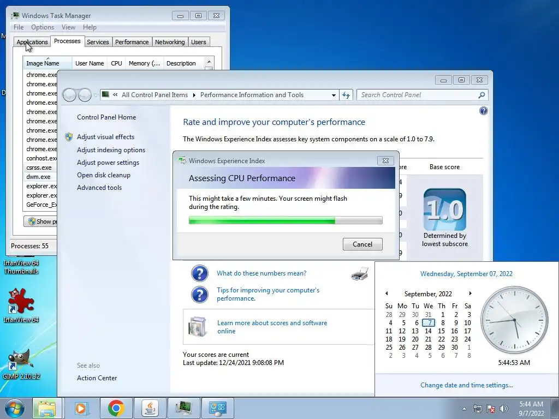Switch to Performance tab in Task Manager
The width and height of the screenshot is (559, 419).
[132, 42]
